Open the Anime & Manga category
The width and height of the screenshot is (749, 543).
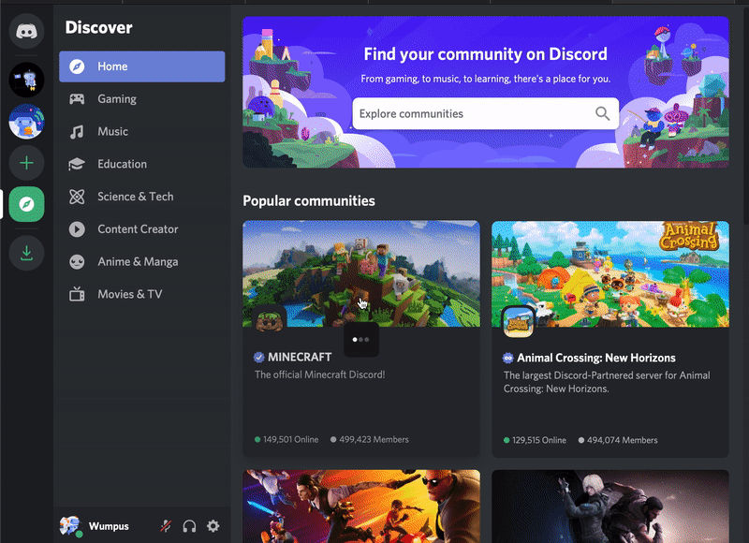click(x=142, y=262)
